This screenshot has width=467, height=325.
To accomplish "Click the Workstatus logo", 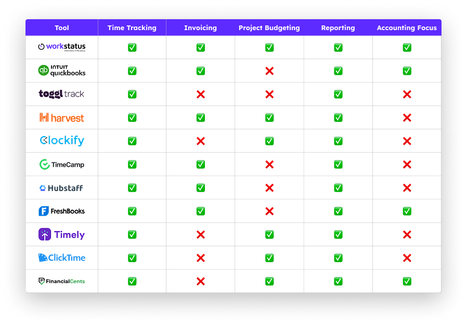I will point(61,47).
